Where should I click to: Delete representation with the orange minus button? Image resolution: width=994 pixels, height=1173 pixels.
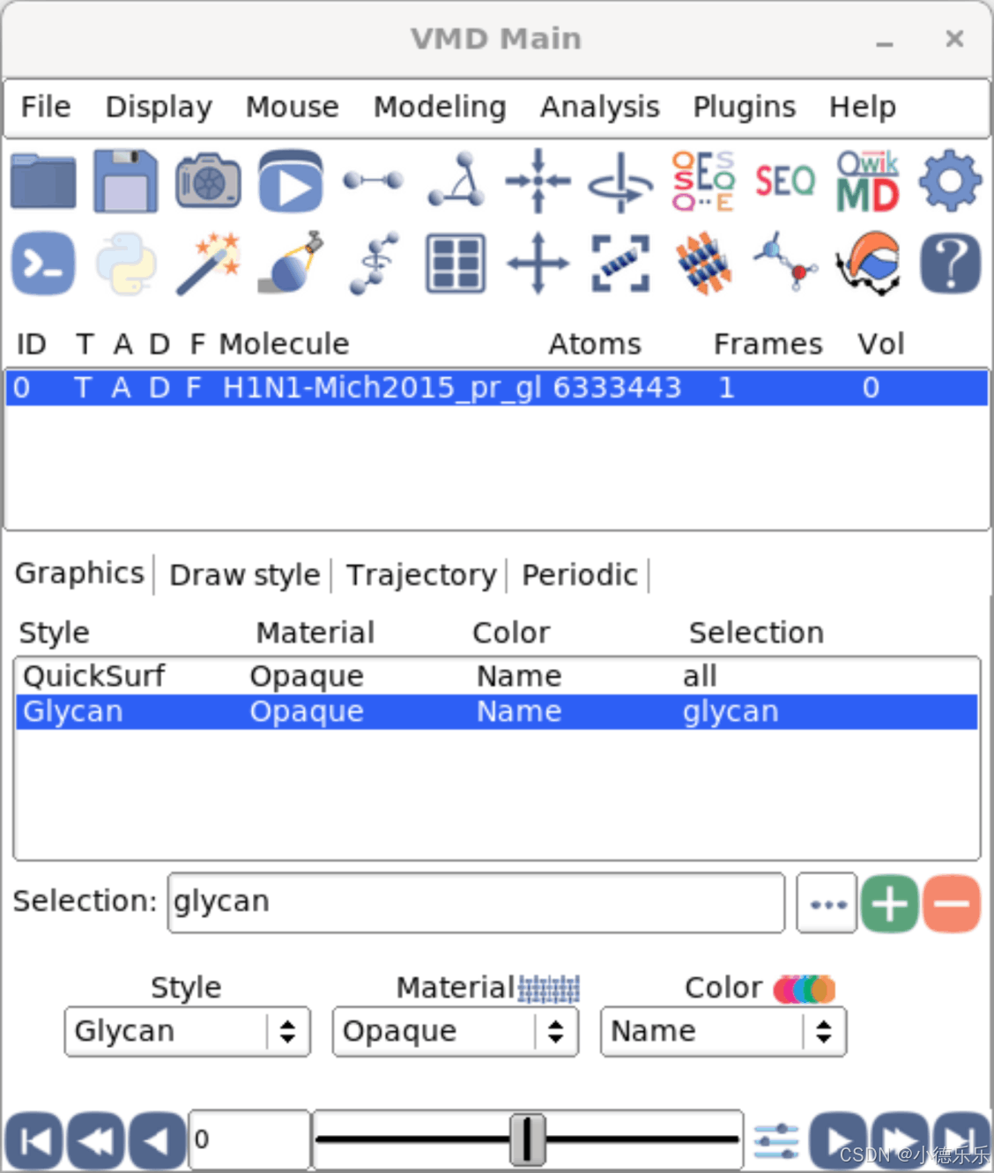952,903
